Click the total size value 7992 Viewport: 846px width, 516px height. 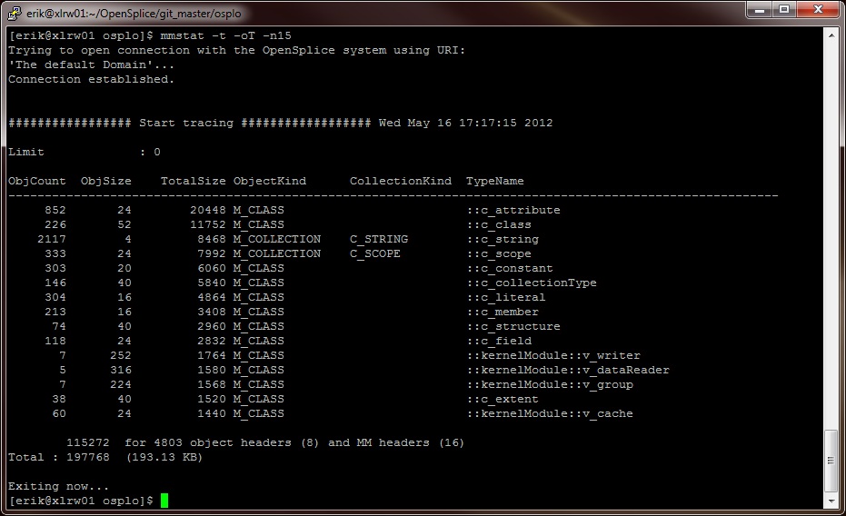pyautogui.click(x=212, y=254)
